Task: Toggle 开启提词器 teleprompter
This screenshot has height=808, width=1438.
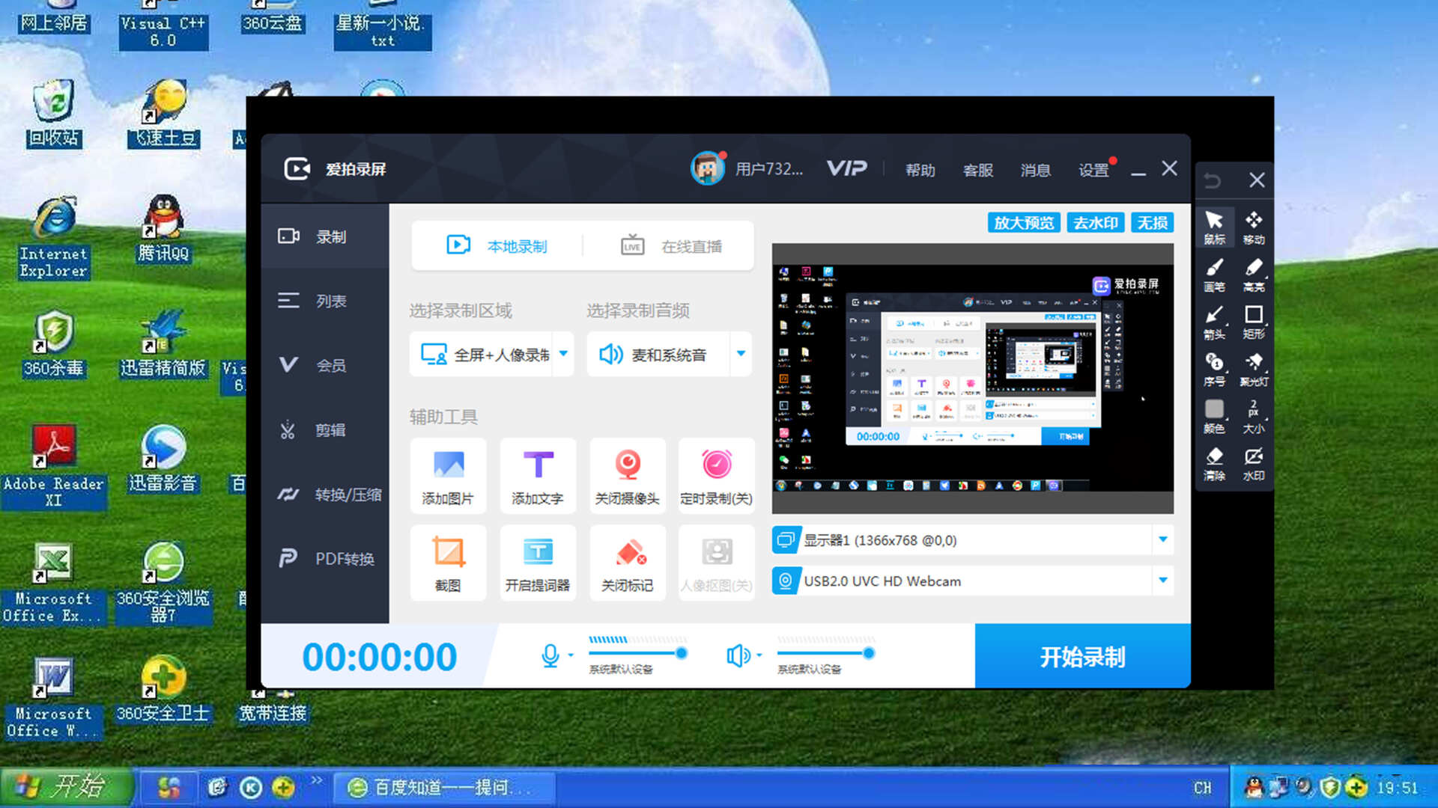Action: click(x=538, y=563)
